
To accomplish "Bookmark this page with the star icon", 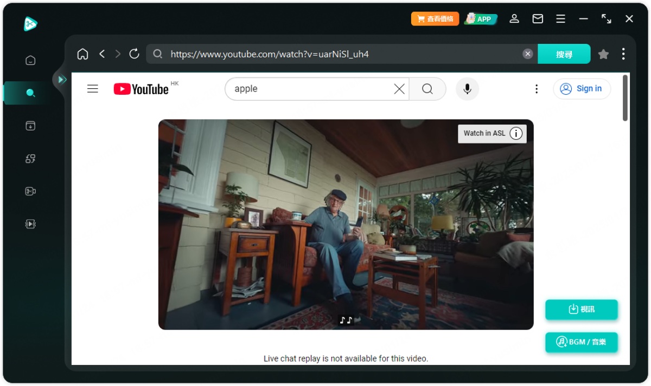I will point(603,54).
